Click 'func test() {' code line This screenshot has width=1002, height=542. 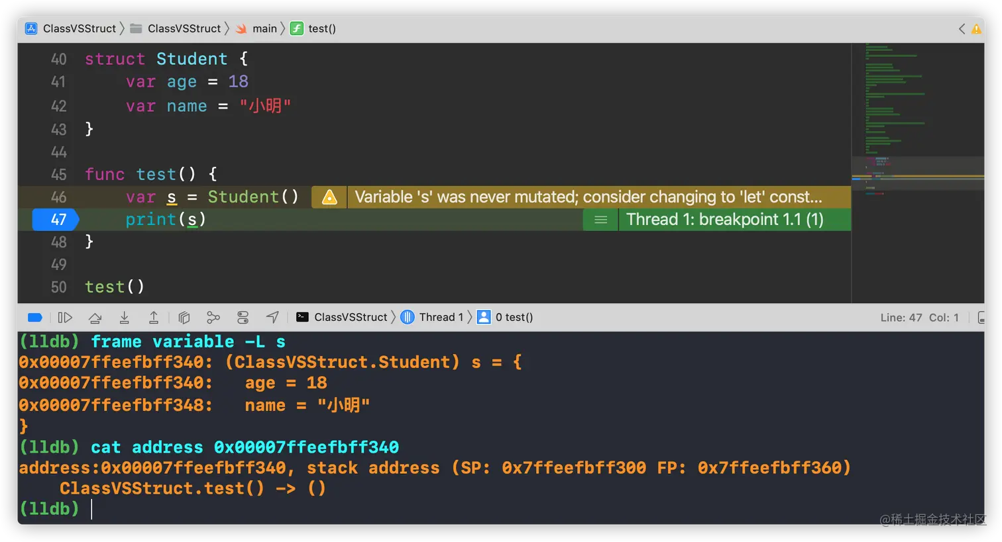pyautogui.click(x=151, y=174)
